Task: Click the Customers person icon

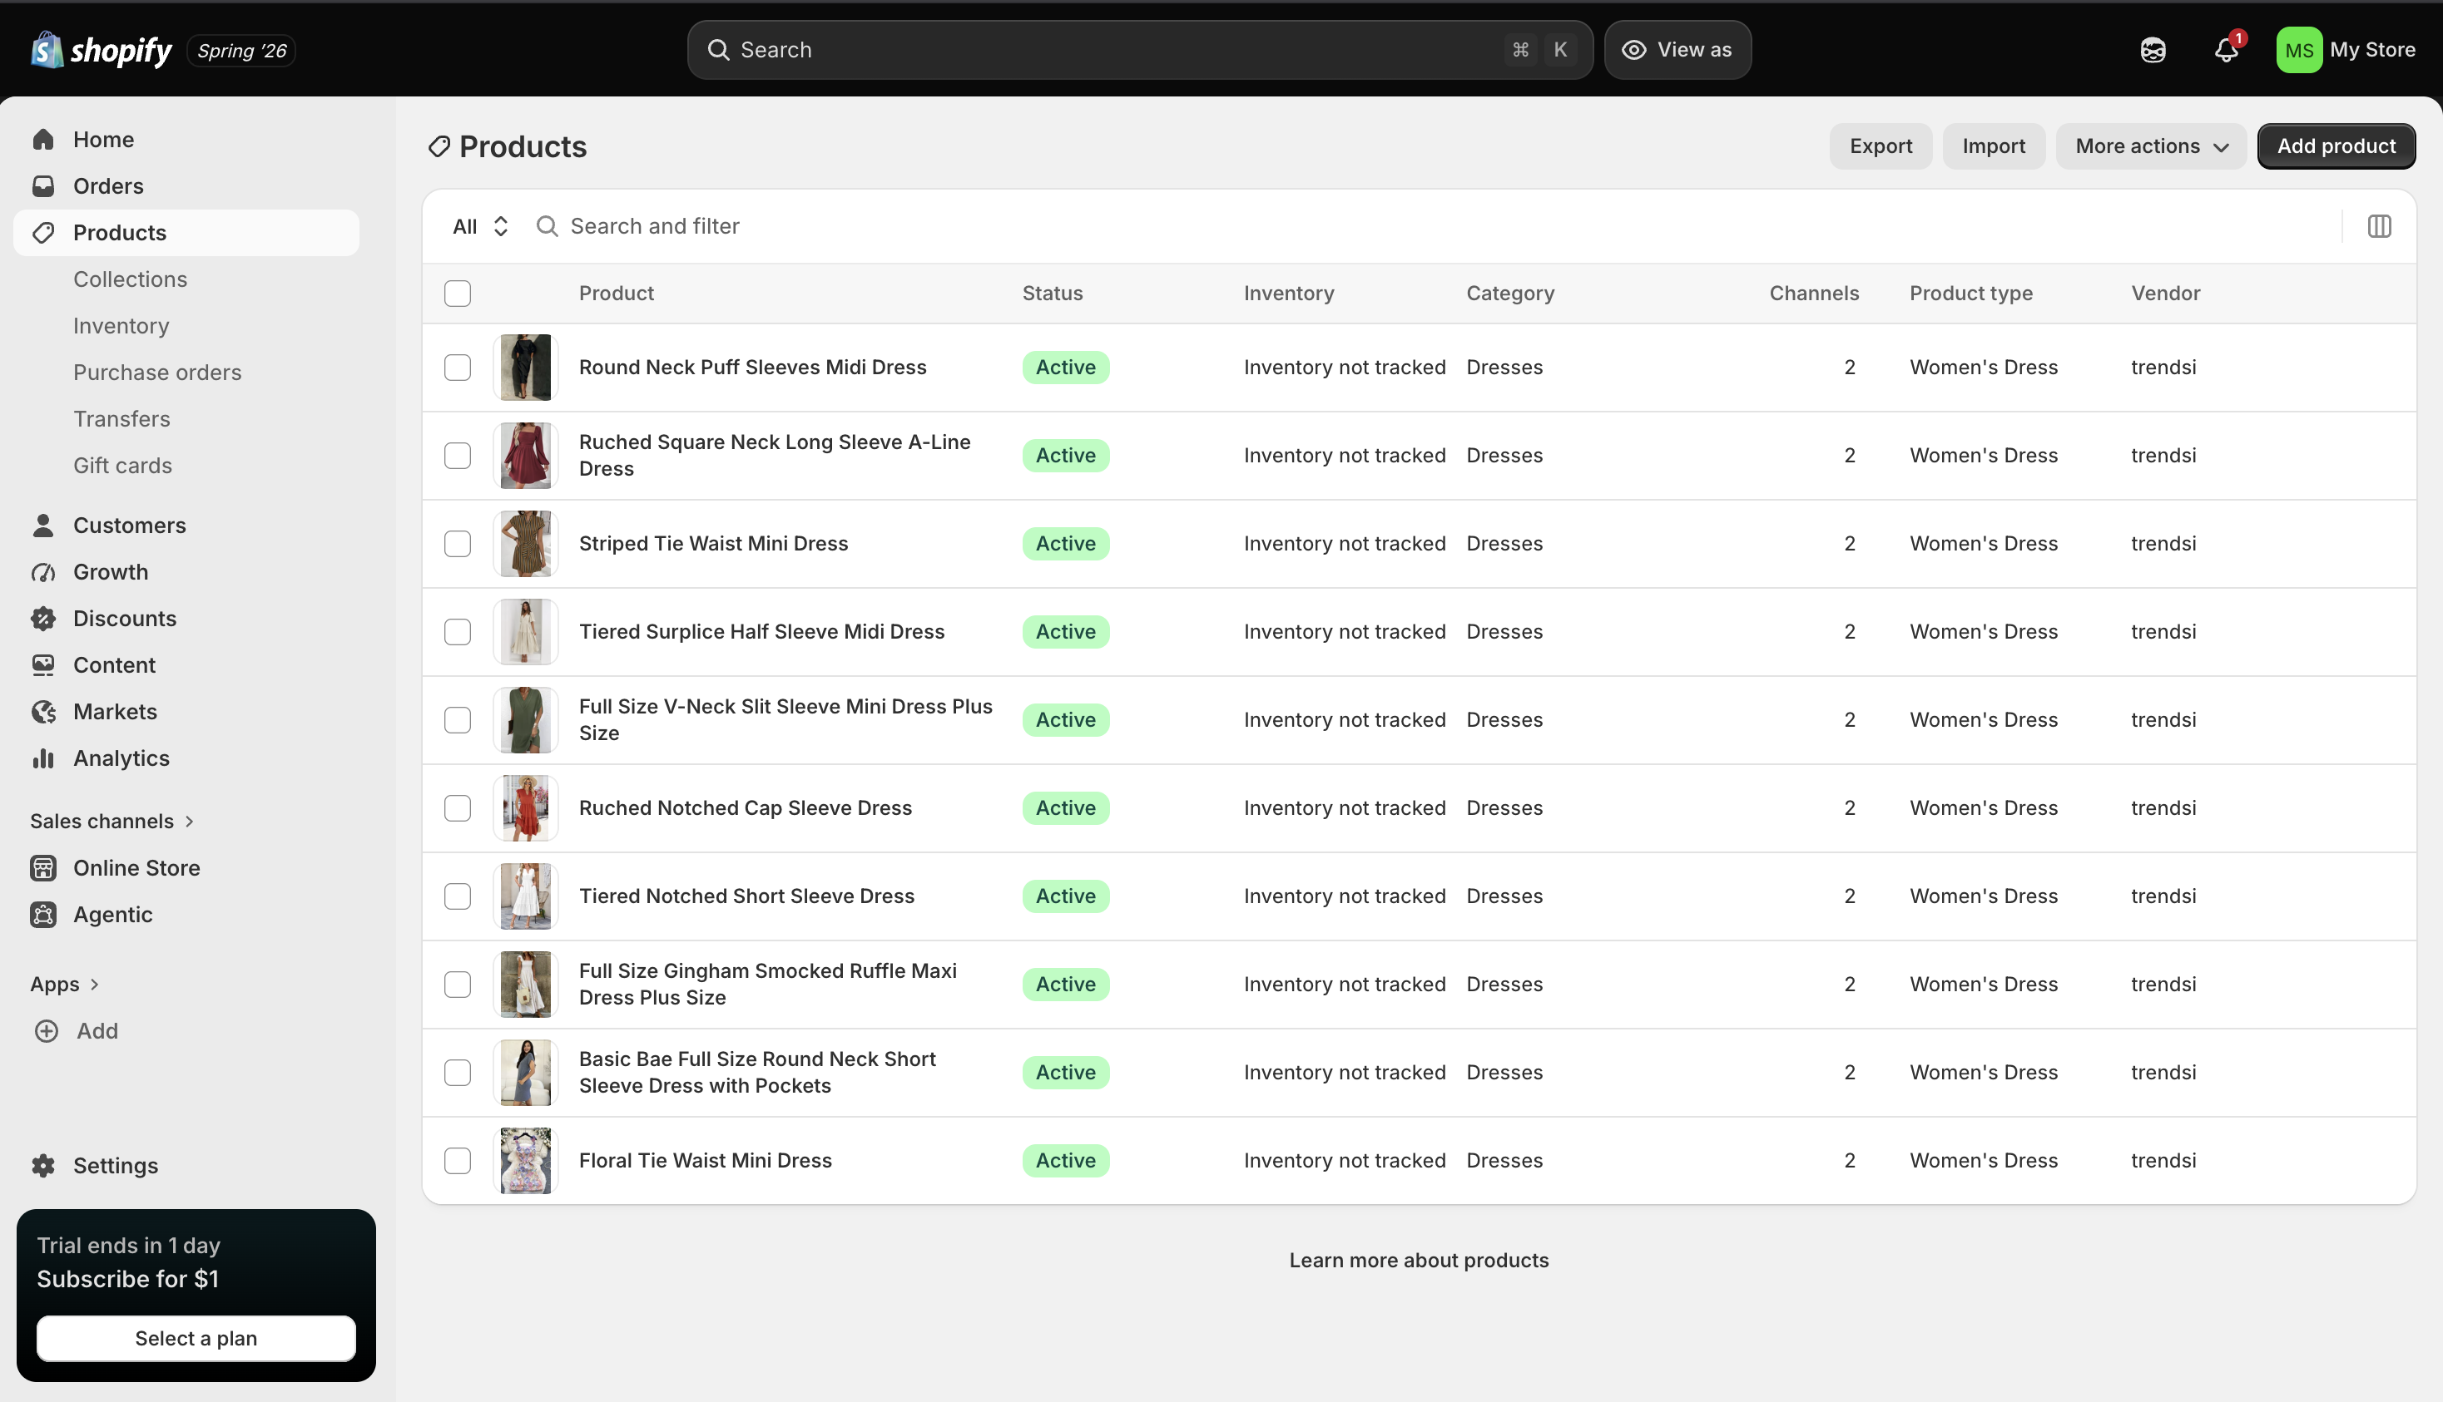Action: (43, 525)
